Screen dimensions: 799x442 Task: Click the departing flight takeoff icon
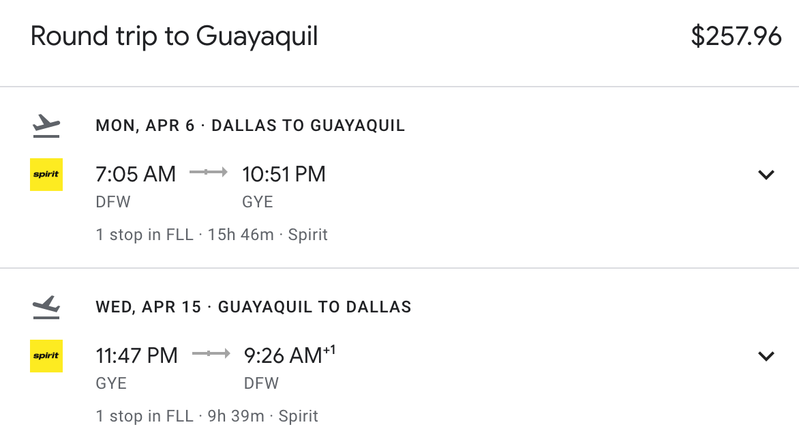pos(46,126)
